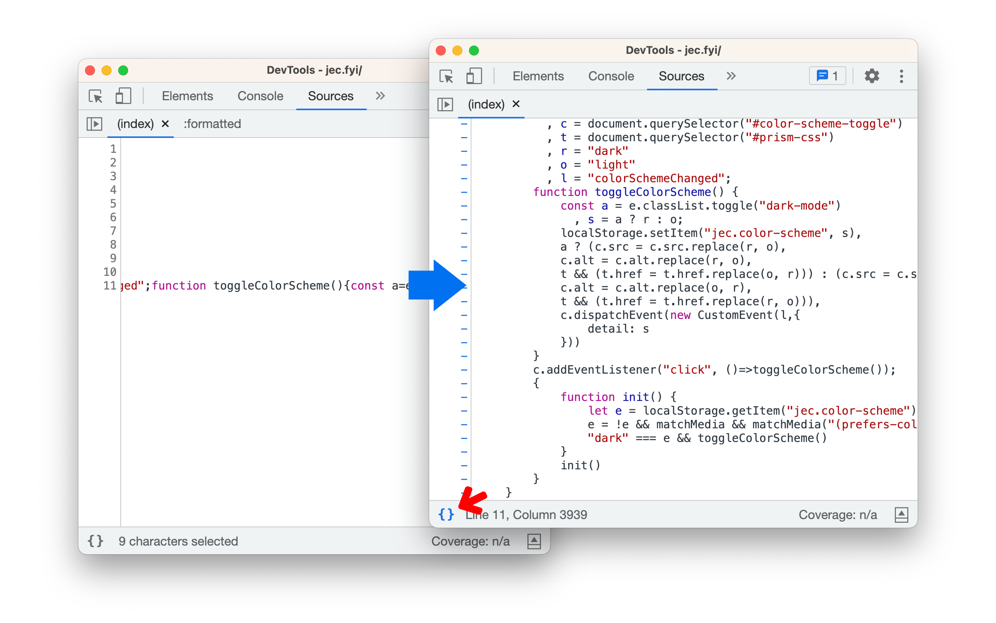Expand the more panels chevron on right DevTools
Image resolution: width=996 pixels, height=623 pixels.
pos(728,75)
